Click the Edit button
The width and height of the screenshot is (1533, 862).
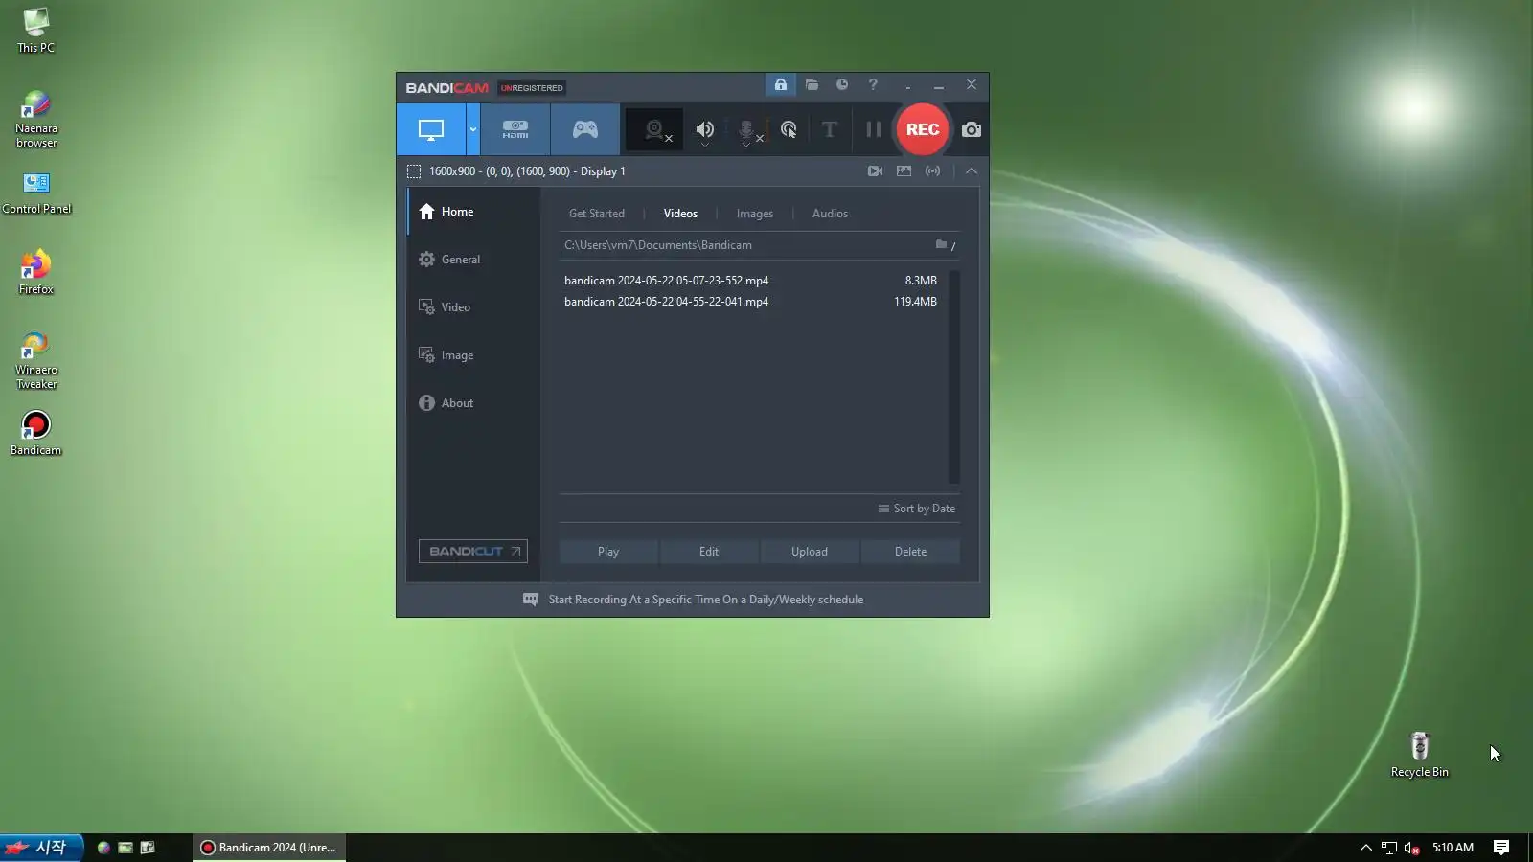tap(709, 552)
